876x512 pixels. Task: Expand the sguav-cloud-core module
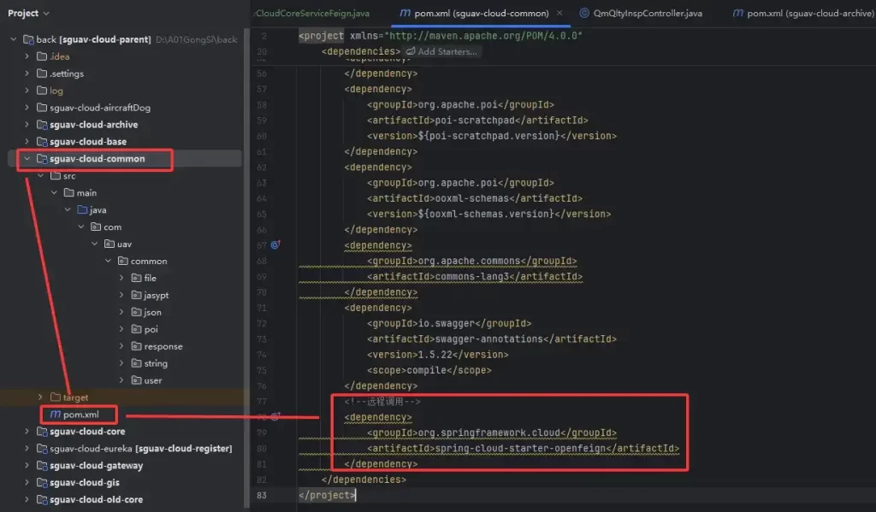[x=27, y=432]
